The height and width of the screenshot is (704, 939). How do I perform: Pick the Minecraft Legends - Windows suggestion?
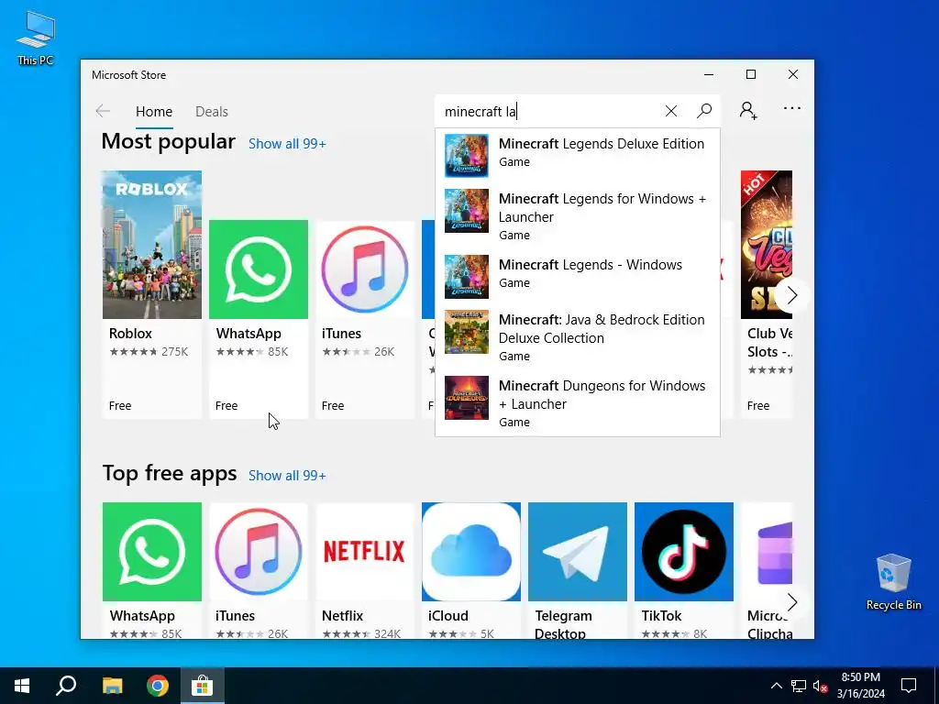[x=578, y=276]
